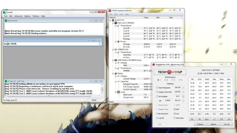Screen dimensions: 237x133
Task: Tick the More Data checkbox
Action: click(174, 118)
